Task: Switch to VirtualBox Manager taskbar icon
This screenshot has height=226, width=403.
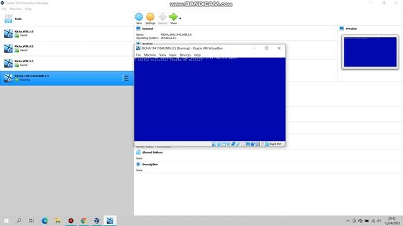Action: pyautogui.click(x=96, y=220)
